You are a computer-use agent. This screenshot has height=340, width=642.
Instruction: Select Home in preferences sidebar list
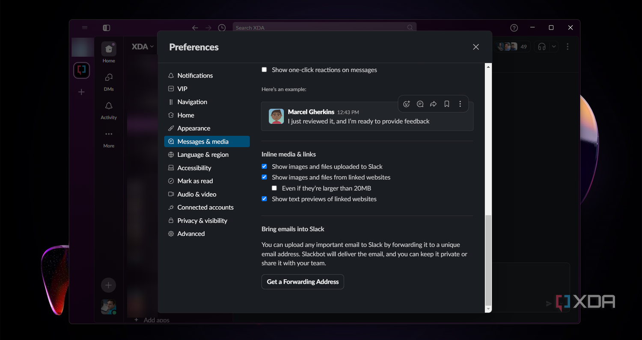[207, 115]
